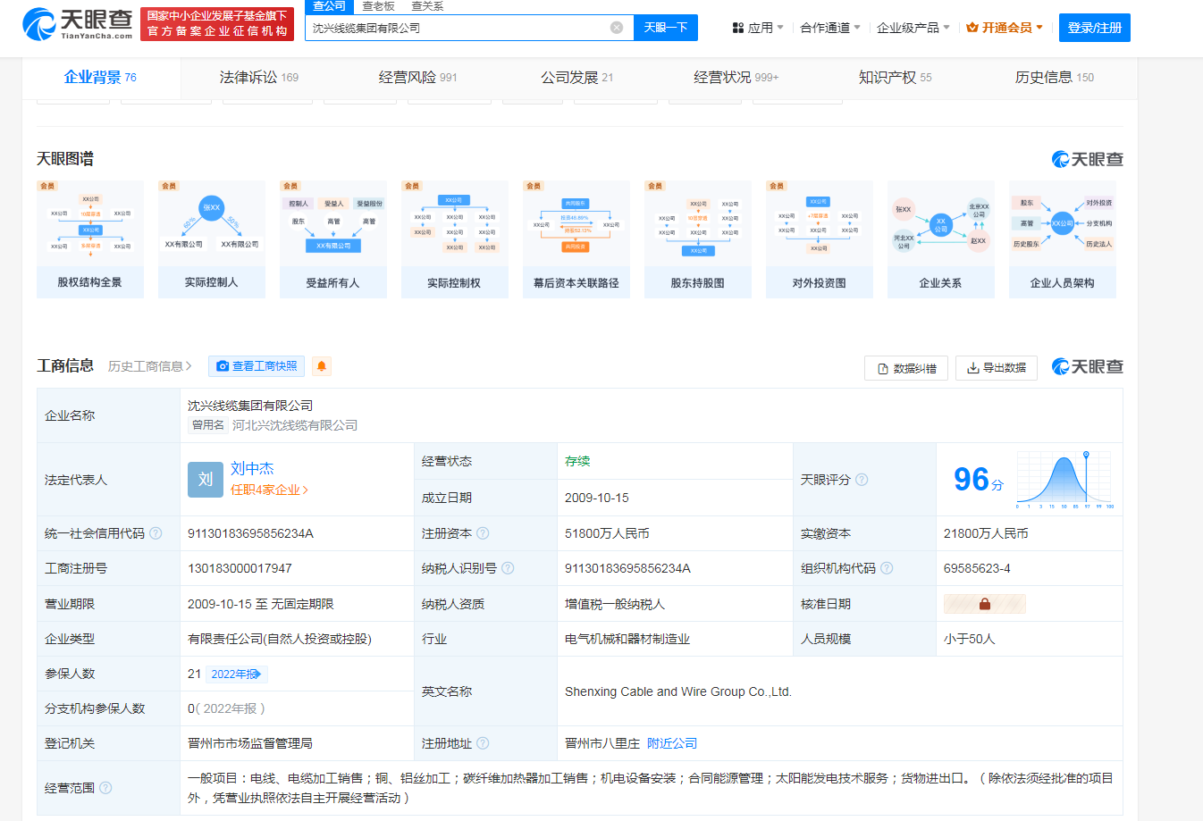Open the 股权结构全景 diagram thumbnail

click(90, 239)
